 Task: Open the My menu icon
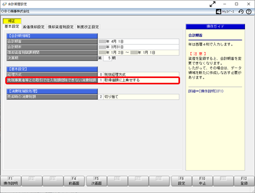click(x=225, y=12)
